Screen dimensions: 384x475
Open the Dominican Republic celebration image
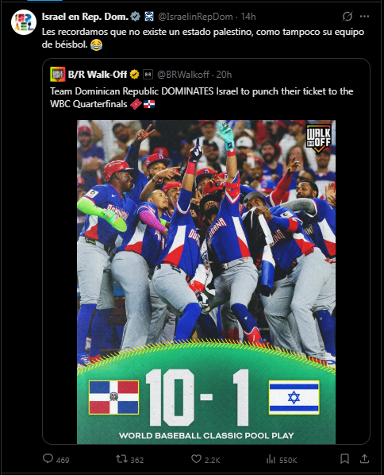point(206,282)
